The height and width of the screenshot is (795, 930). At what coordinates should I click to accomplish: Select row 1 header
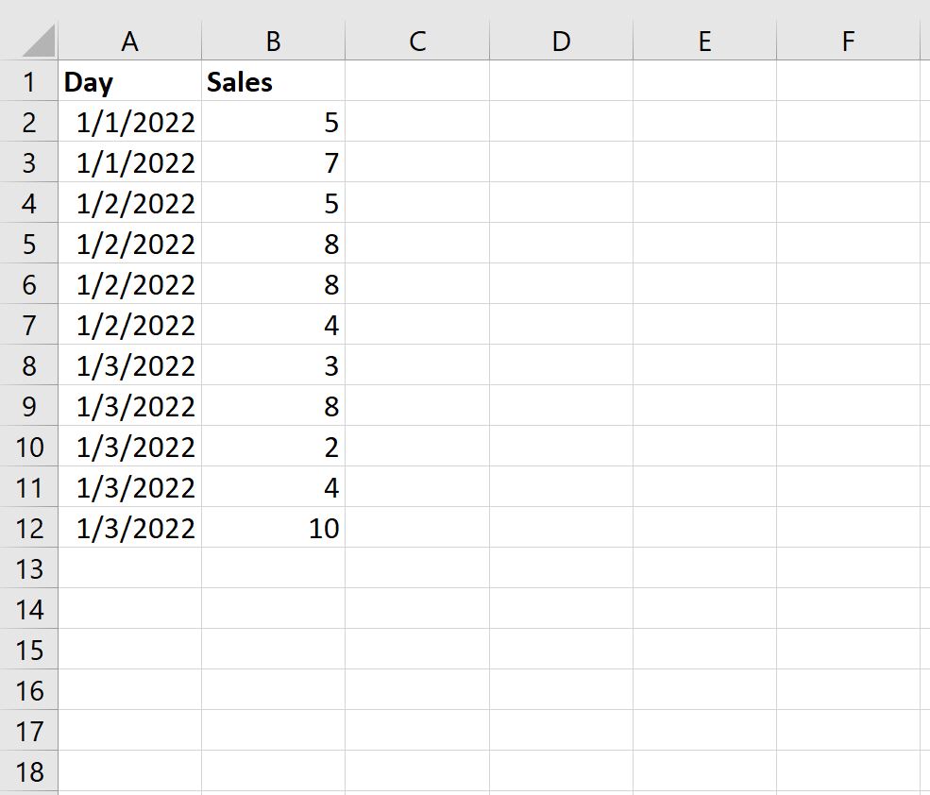[28, 80]
